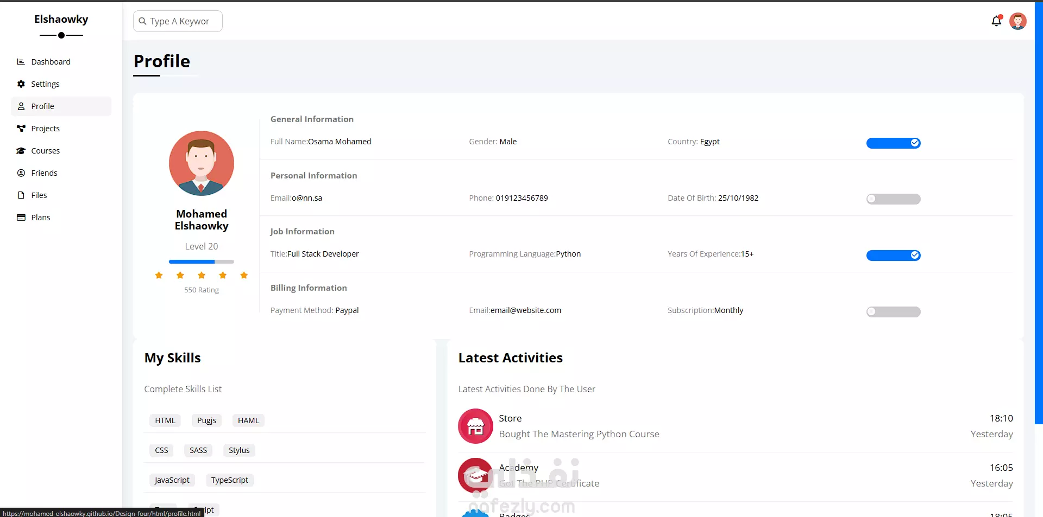Click the My Skills heading

tap(172, 358)
